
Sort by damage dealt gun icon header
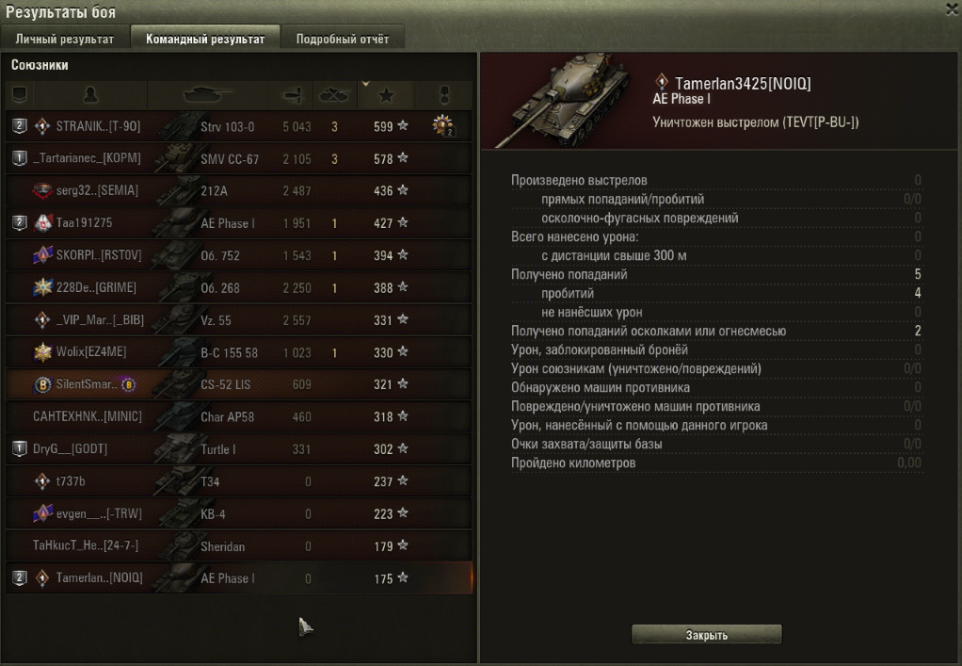[x=291, y=95]
